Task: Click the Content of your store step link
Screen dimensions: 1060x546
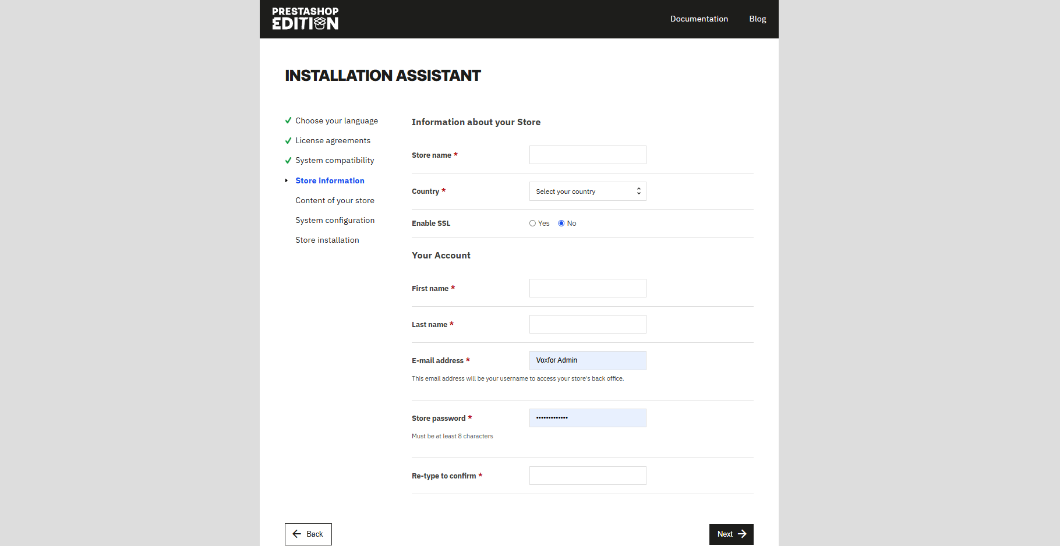Action: [x=335, y=200]
